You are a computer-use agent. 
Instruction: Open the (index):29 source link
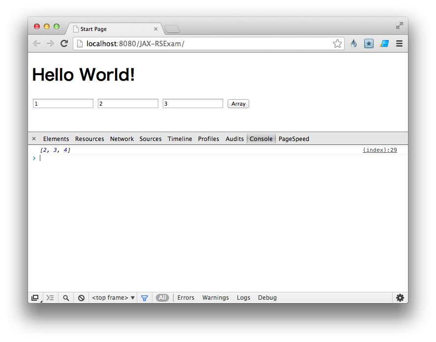tap(379, 150)
